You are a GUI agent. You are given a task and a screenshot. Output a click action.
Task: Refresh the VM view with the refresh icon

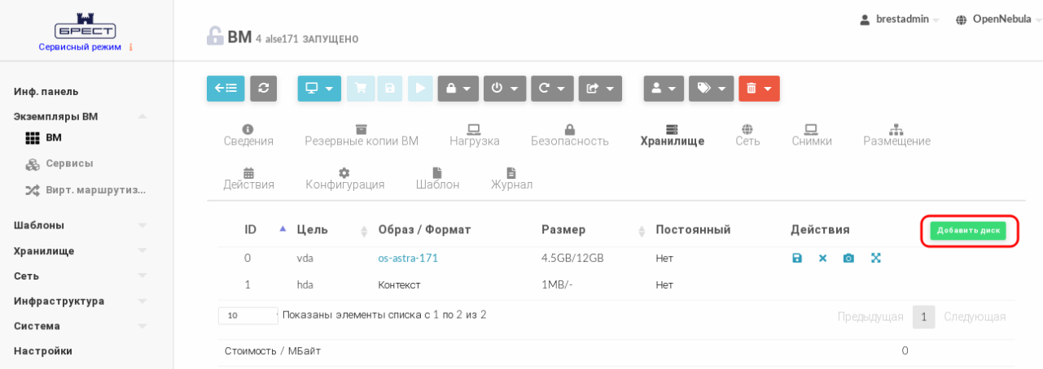click(263, 89)
